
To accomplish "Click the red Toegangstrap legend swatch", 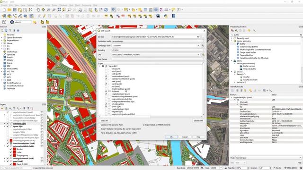I will [14, 155].
